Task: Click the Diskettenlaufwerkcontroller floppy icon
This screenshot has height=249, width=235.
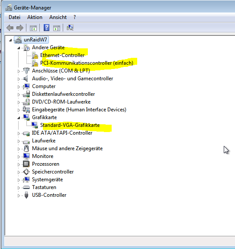Action: tap(26, 94)
